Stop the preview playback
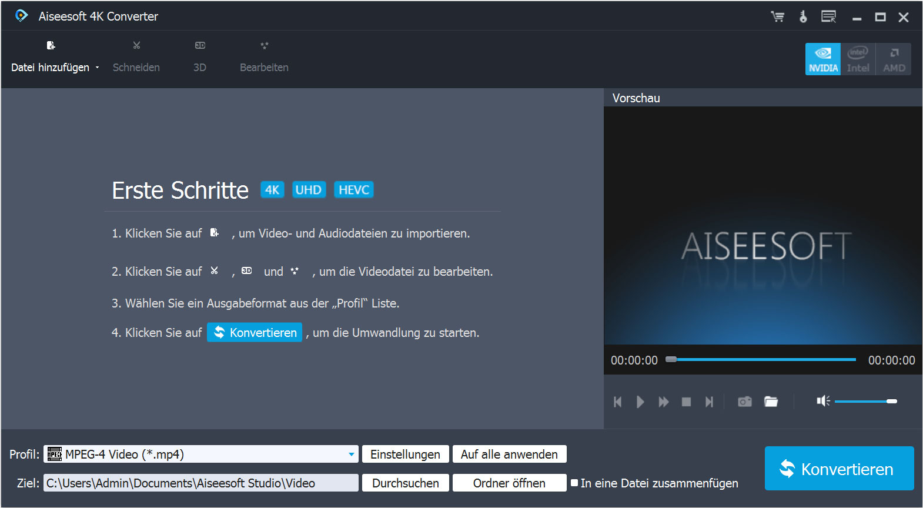 pyautogui.click(x=686, y=402)
